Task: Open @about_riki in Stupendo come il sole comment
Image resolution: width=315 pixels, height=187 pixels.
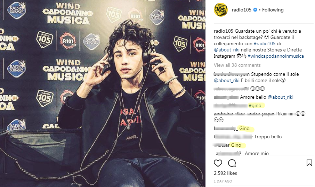Action: click(227, 81)
